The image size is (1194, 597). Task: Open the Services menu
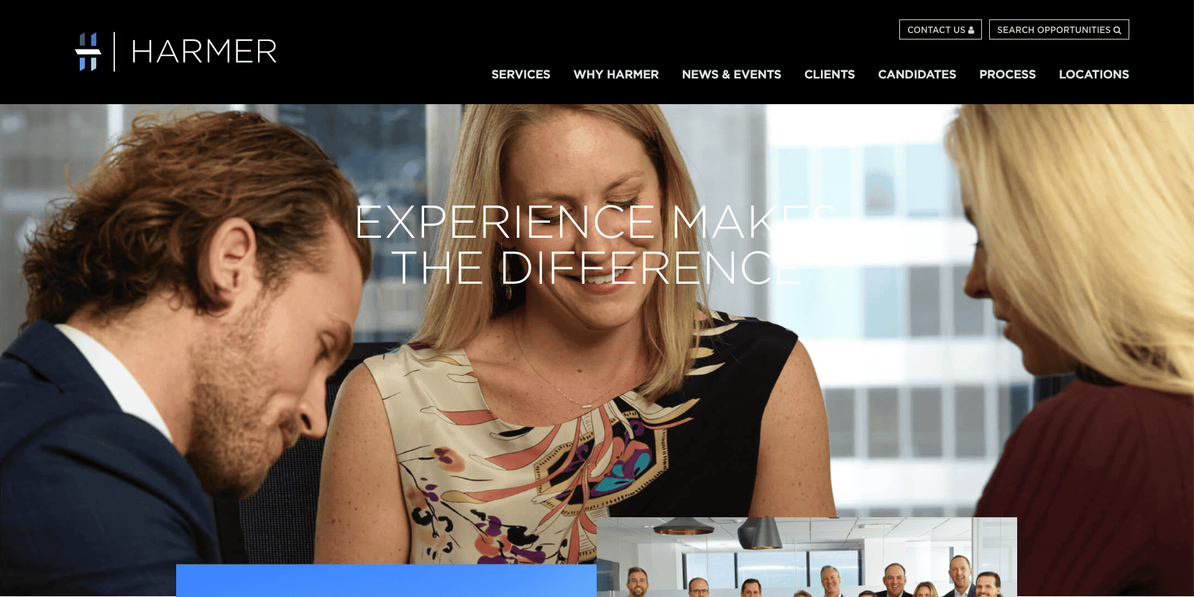(x=520, y=74)
